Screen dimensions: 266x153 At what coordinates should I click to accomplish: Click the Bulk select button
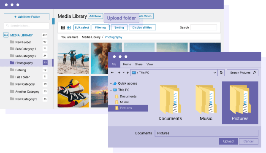click(82, 27)
